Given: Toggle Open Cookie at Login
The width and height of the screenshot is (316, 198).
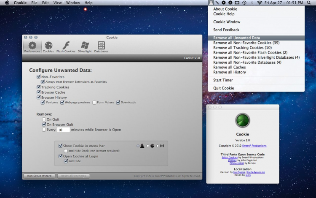Looking at the screenshot, I should (60, 156).
